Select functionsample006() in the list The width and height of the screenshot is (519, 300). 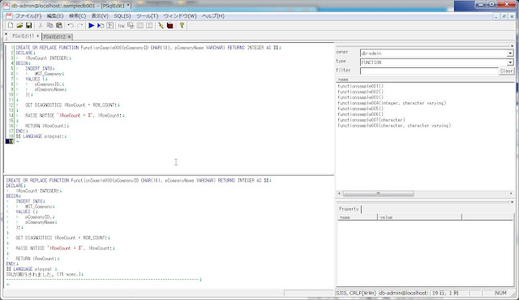[x=360, y=114]
